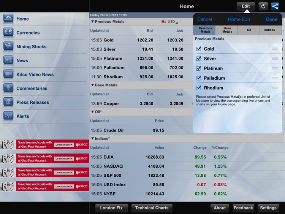Switch to Precious Metals tab in Home Edit

[x=204, y=30]
